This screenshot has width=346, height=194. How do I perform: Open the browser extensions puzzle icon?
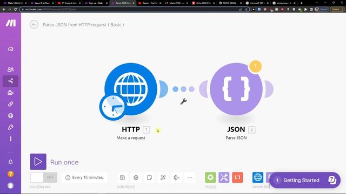click(305, 10)
